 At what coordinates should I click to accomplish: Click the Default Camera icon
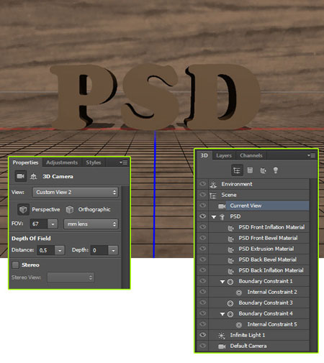tap(222, 346)
